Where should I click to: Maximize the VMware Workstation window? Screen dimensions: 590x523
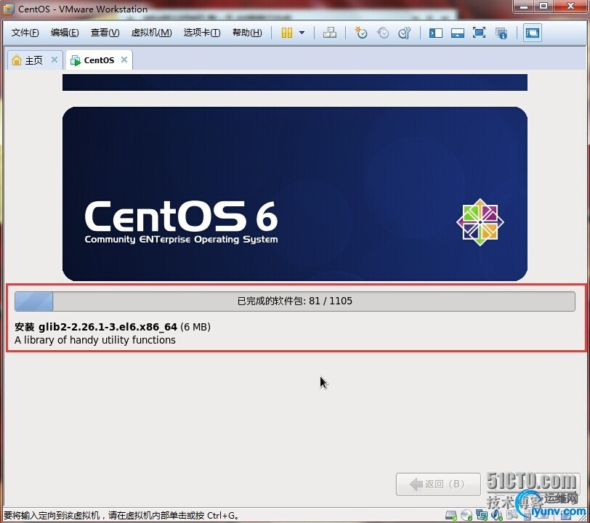tap(543, 7)
